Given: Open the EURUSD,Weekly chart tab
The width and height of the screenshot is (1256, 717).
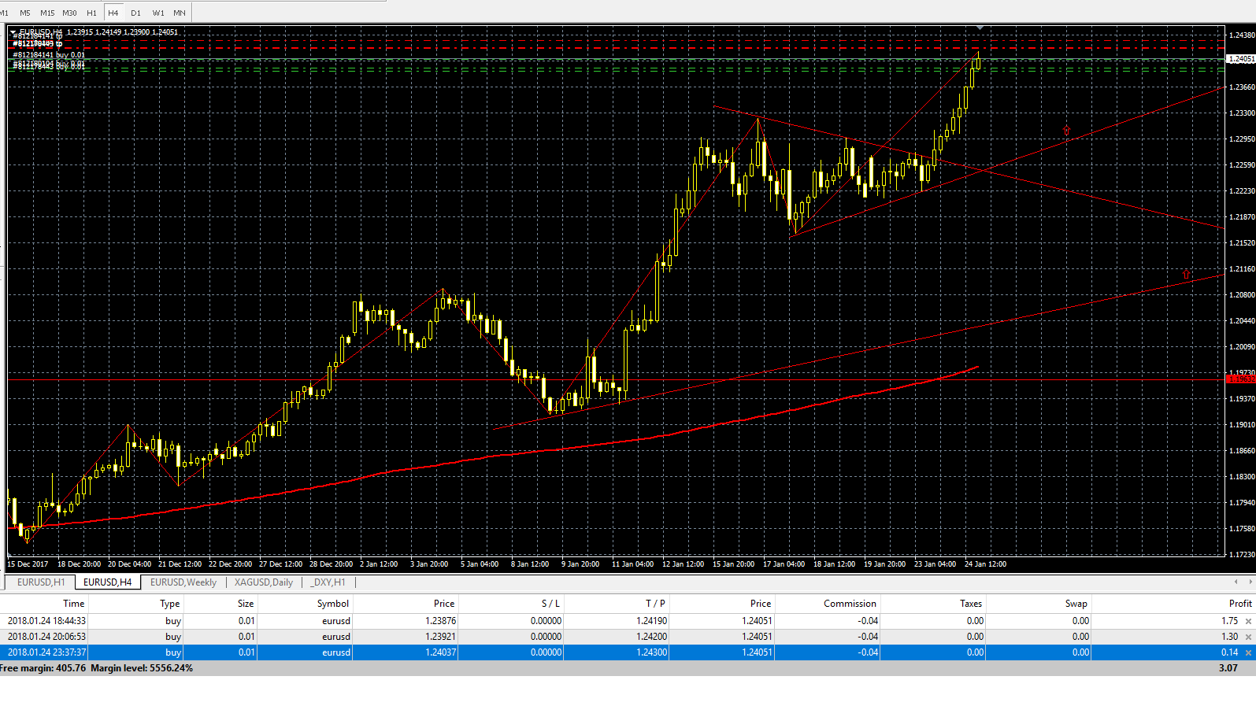Looking at the screenshot, I should (183, 582).
